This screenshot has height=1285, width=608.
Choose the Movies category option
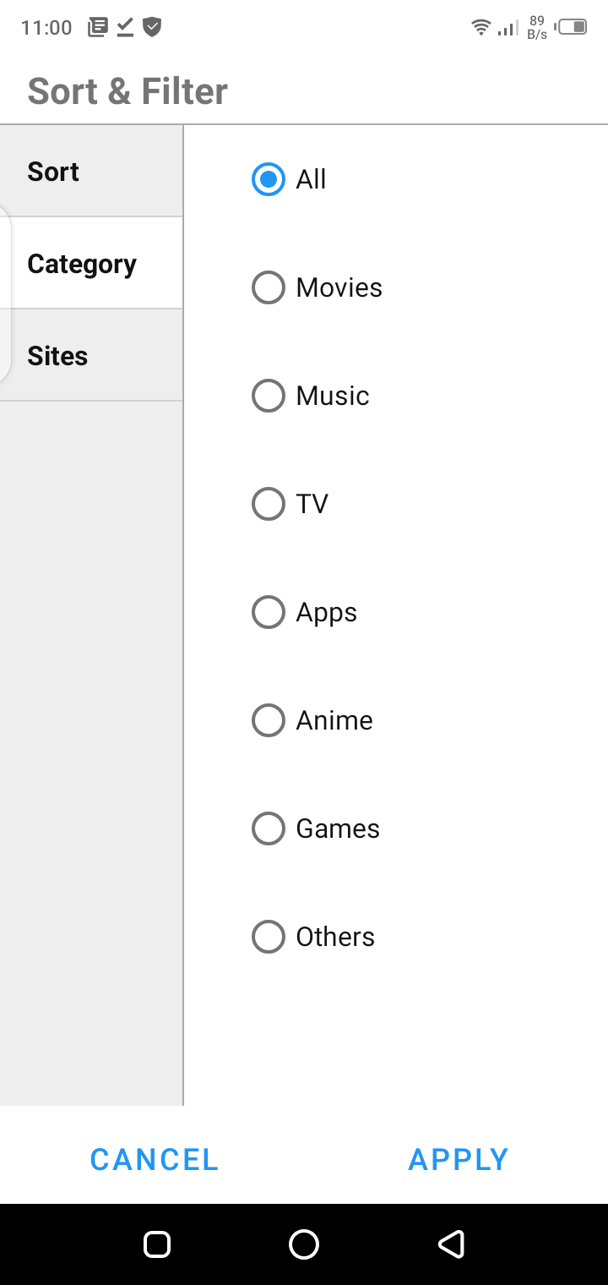[269, 287]
